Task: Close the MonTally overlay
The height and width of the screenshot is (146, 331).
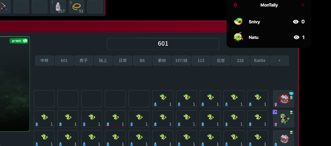Action: (x=303, y=5)
